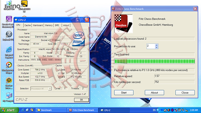Click the Relative speed value '1.57'

point(175,76)
